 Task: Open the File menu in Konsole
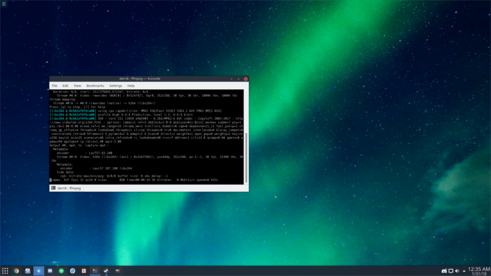(x=55, y=85)
